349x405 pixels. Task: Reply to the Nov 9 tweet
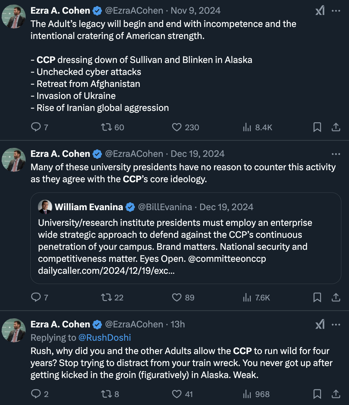click(x=36, y=127)
